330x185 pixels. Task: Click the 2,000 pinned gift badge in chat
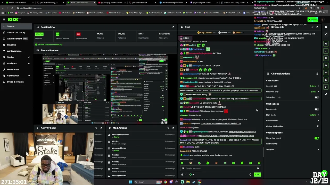click(x=186, y=38)
